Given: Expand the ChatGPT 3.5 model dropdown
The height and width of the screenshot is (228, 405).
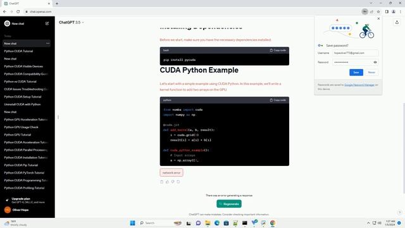Looking at the screenshot, I should [72, 23].
